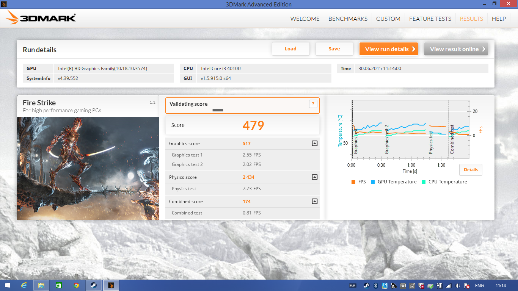The image size is (518, 291).
Task: Collapse the Combined score section
Action: pos(314,201)
